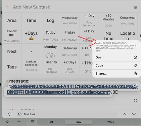Switch to the List tab
The image size is (141, 126).
pyautogui.click(x=51, y=122)
